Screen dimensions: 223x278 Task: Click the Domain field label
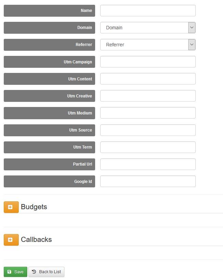tap(85, 28)
